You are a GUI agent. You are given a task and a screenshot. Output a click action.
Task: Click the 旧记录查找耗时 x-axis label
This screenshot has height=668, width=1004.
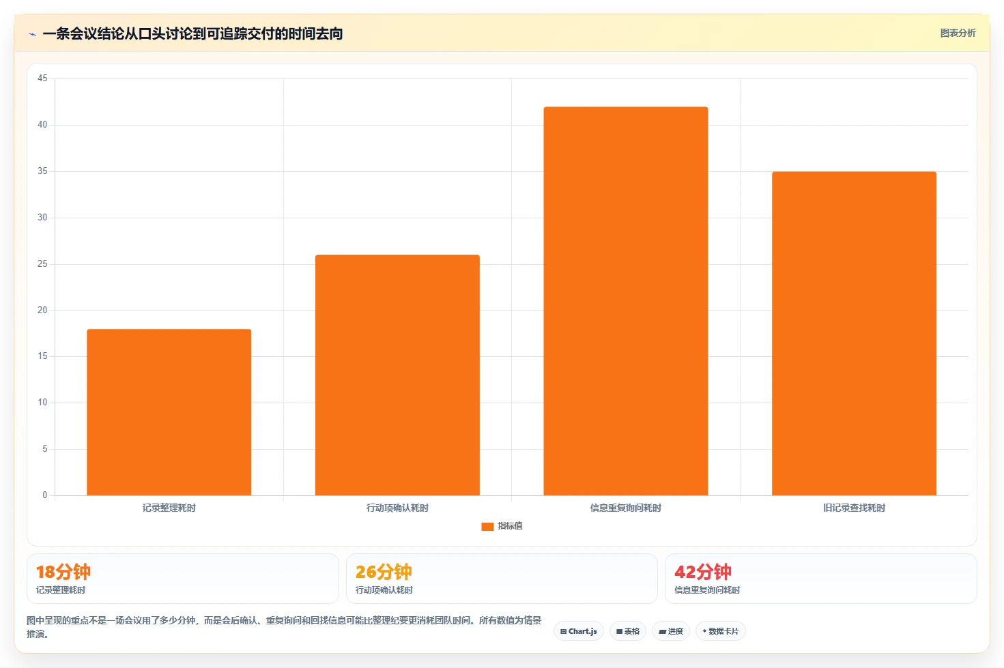854,508
